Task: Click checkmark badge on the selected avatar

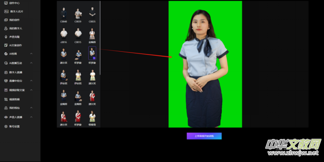Action: click(x=94, y=58)
